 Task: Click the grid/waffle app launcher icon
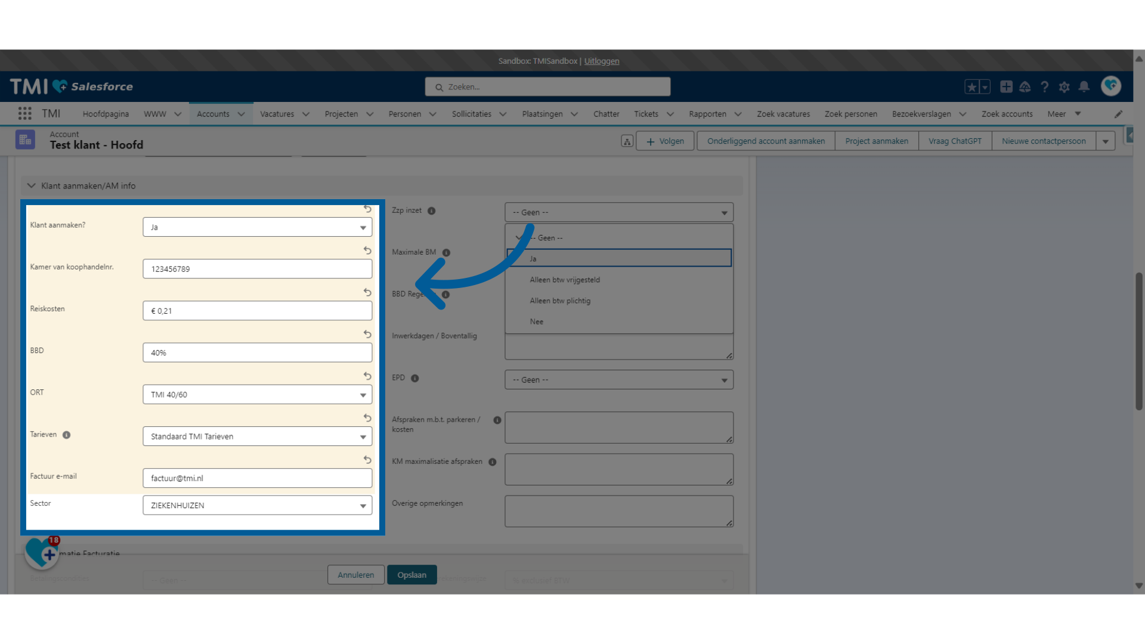tap(24, 114)
